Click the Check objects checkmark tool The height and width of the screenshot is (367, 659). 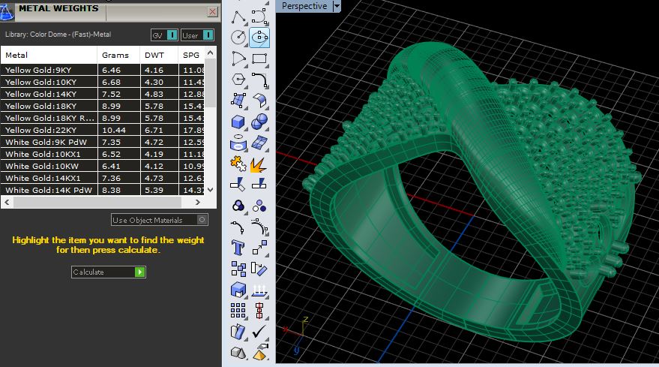tap(259, 332)
